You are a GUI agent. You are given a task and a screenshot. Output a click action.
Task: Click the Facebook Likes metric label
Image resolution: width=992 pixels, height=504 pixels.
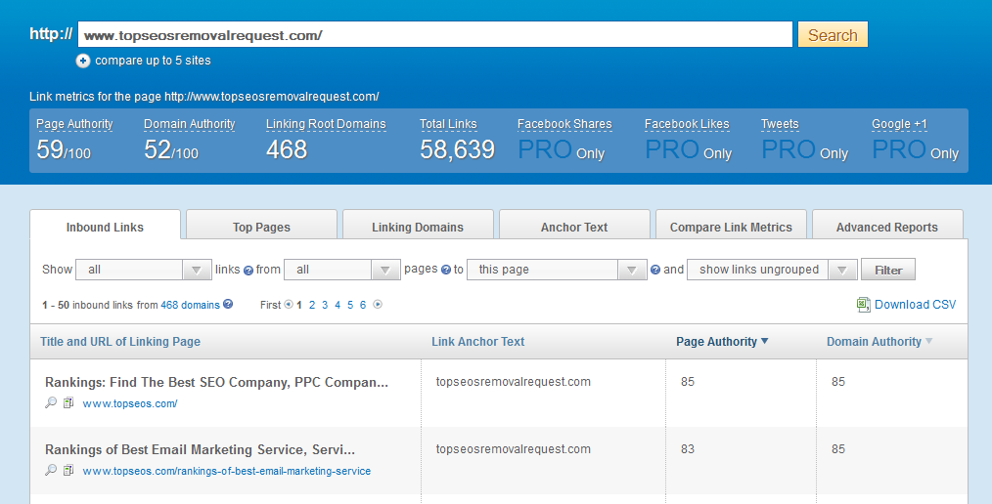687,124
